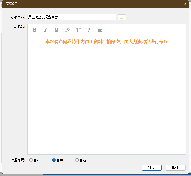The width and height of the screenshot is (191, 176).
Task: Click the 标题设置 title bar
Action: (82, 4)
